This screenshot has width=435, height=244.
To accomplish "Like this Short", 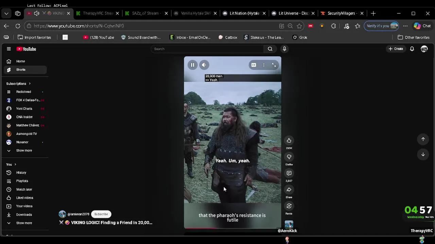I will 289,140.
